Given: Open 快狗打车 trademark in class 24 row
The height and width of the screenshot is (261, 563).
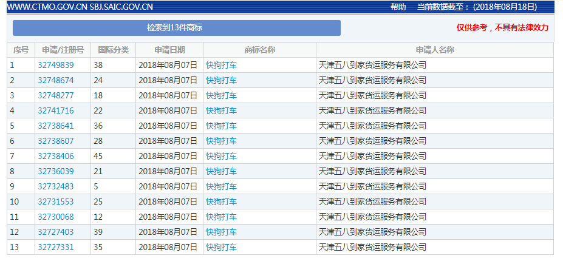Looking at the screenshot, I should pos(222,80).
